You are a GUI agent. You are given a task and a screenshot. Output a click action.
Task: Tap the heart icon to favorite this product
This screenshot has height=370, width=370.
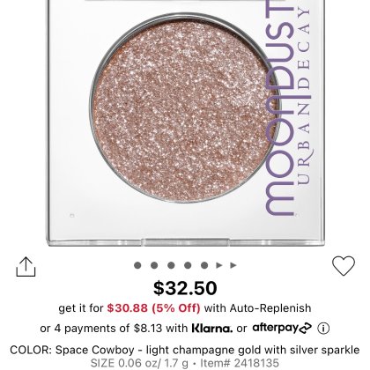click(x=344, y=266)
